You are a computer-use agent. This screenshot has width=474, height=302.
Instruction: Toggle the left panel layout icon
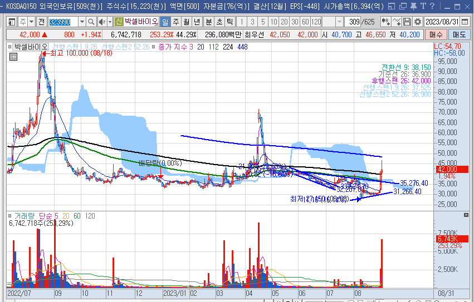pos(12,22)
